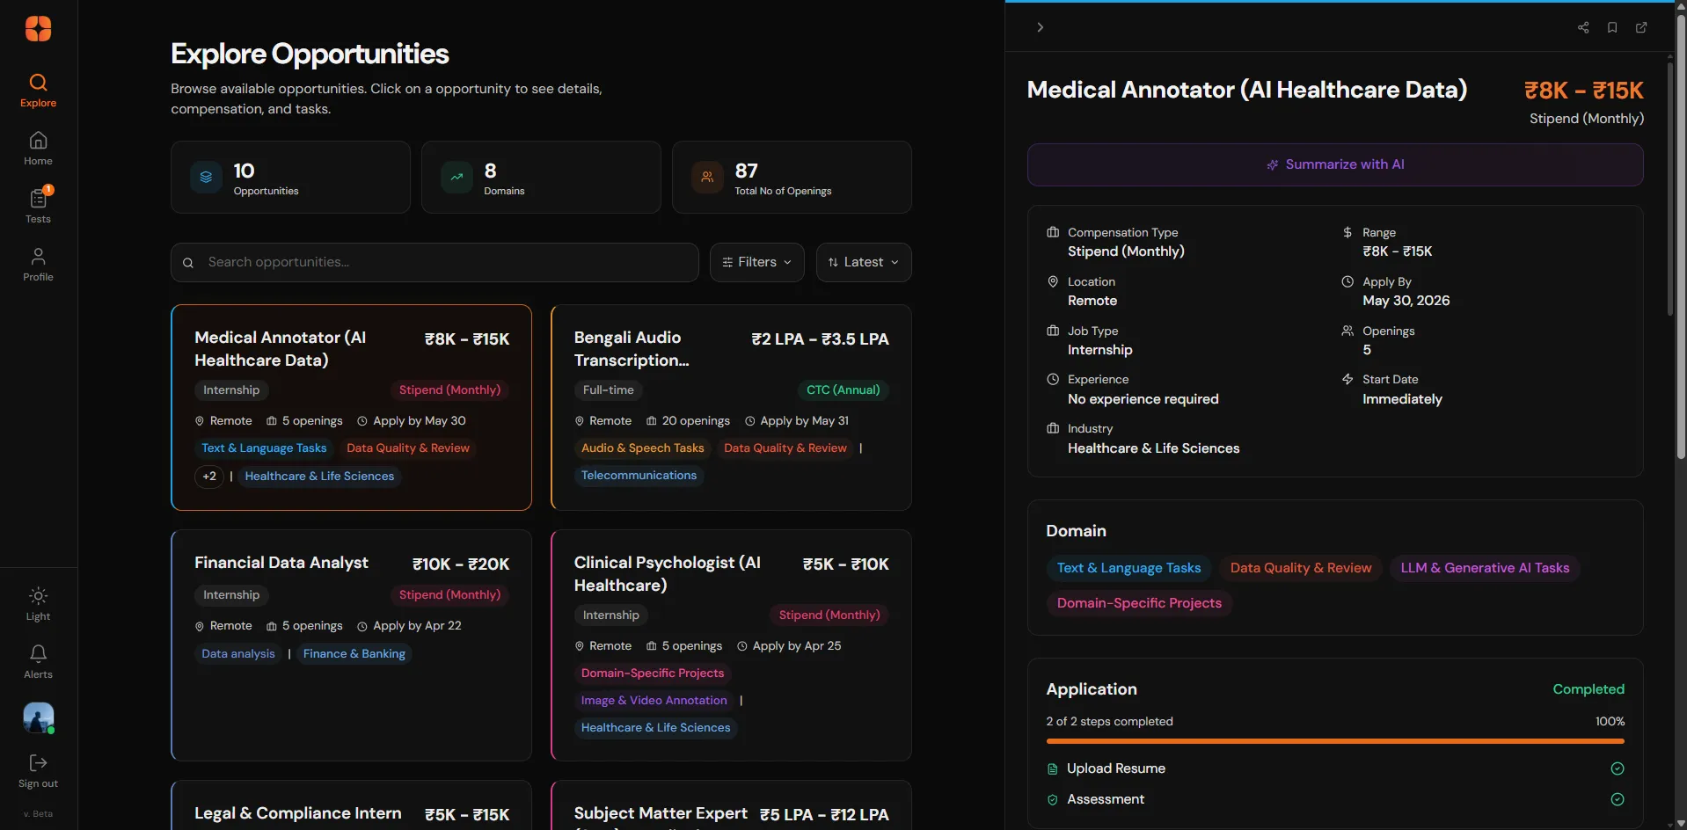The image size is (1687, 830).
Task: Click Healthcare & Life Sciences tag on Medical card
Action: click(x=319, y=477)
